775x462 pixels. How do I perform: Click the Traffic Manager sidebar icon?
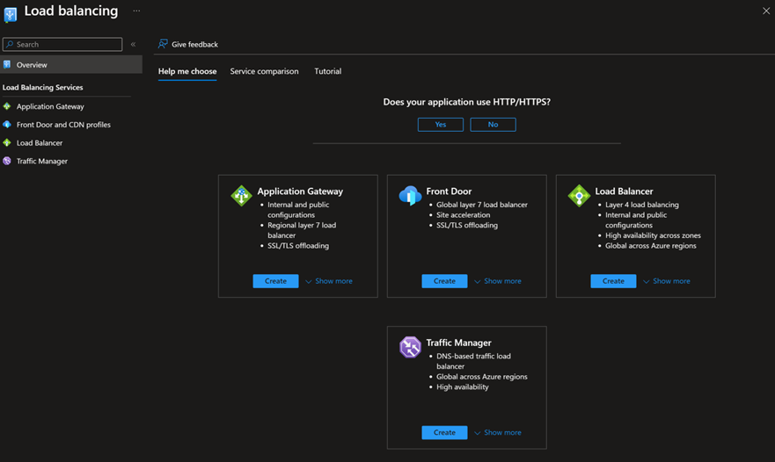(7, 161)
